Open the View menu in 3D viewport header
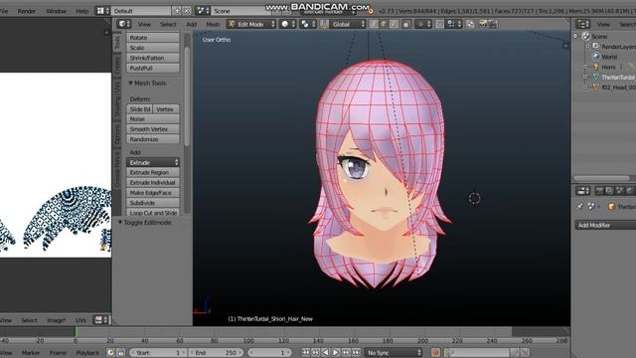Screen dimensions: 636x358 pos(144,24)
